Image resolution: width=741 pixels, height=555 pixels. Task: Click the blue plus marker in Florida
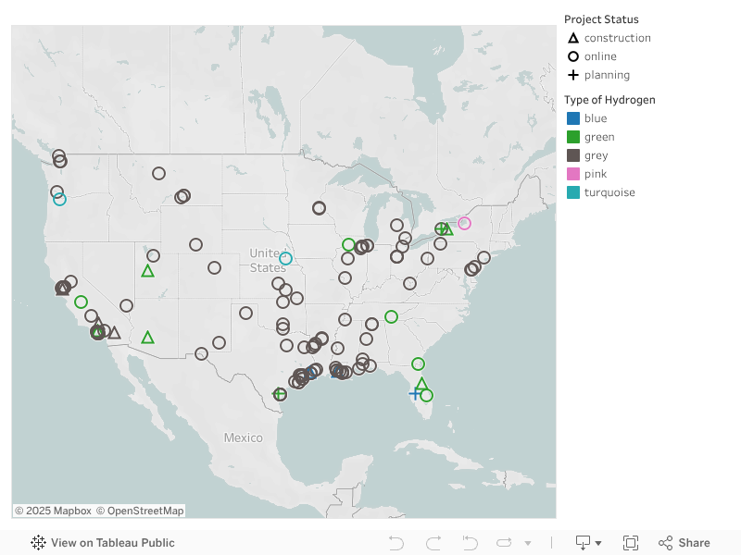pos(414,394)
